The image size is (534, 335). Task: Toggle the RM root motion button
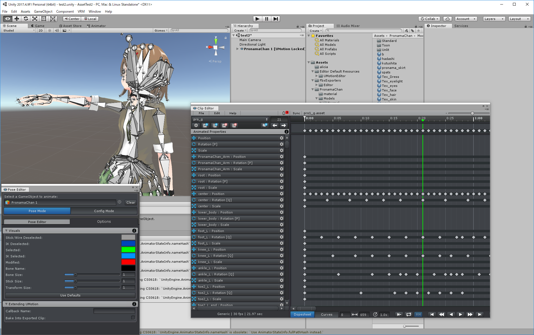pyautogui.click(x=418, y=314)
